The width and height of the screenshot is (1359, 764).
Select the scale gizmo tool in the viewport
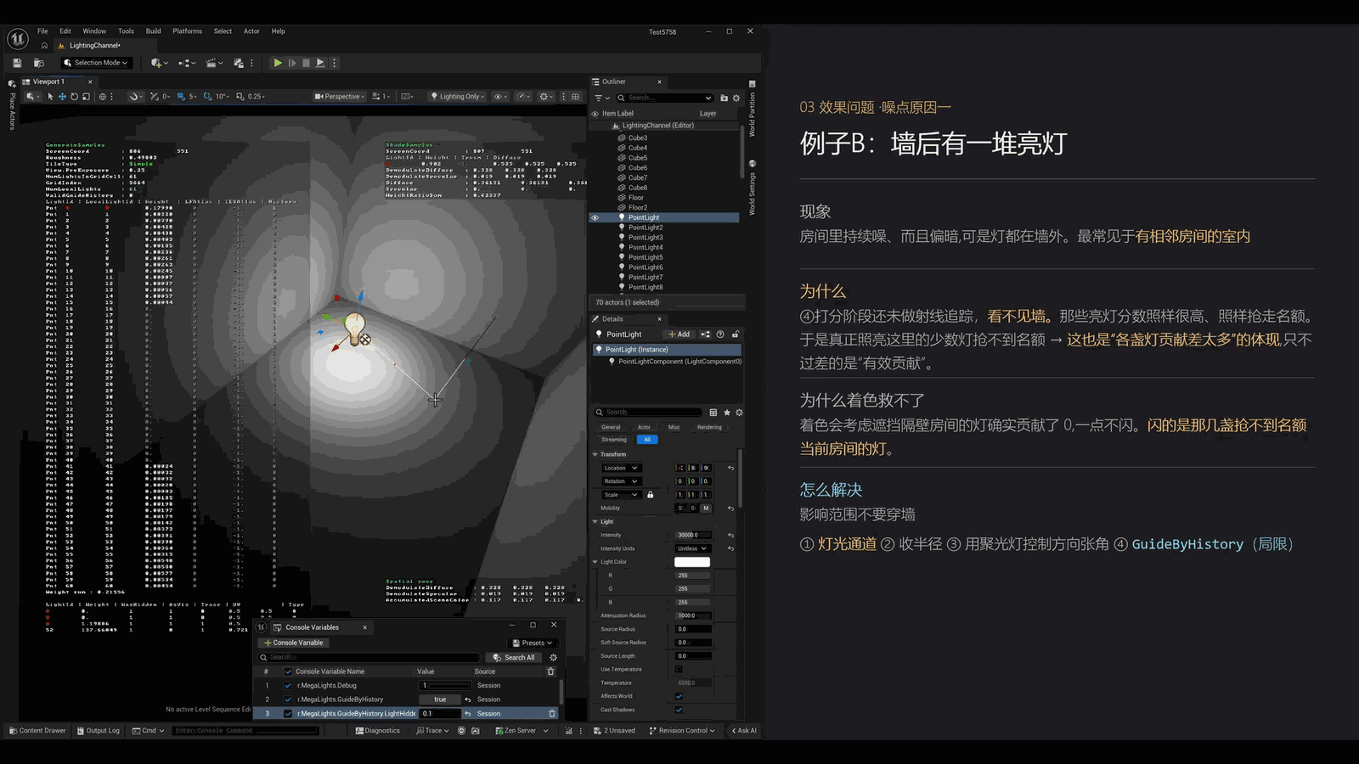(x=86, y=97)
